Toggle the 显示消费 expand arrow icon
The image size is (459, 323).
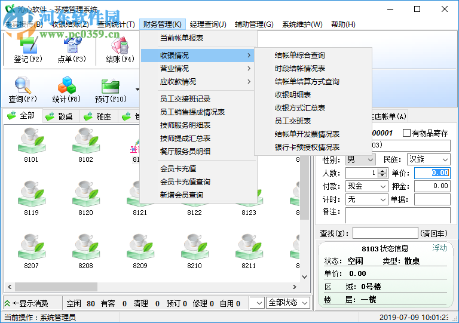pos(7,303)
